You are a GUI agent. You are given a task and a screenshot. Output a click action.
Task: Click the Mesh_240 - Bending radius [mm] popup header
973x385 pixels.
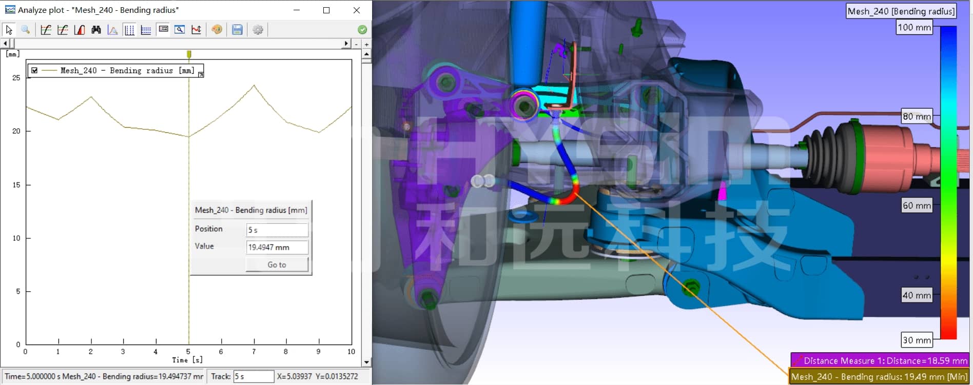[251, 210]
